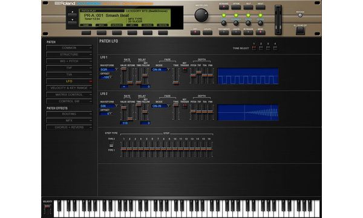This screenshot has width=363, height=218.
Task: Toggle the Retrigger button
Action: (248, 33)
